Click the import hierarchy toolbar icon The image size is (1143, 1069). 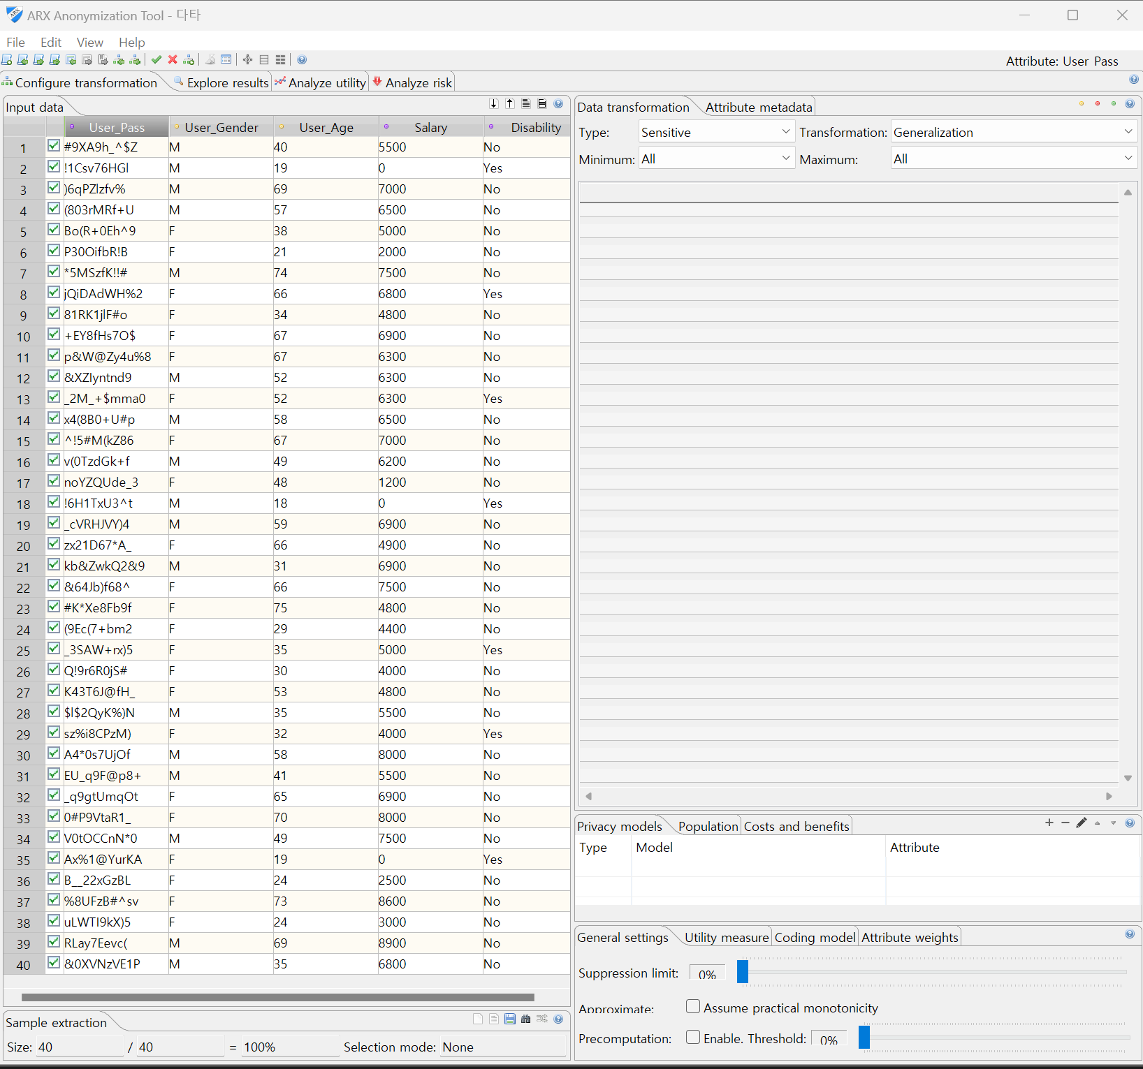click(119, 60)
